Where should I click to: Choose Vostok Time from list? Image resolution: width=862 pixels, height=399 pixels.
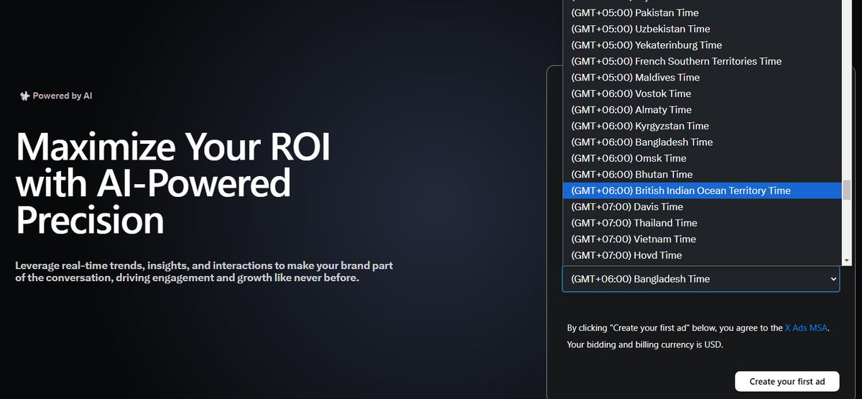702,93
